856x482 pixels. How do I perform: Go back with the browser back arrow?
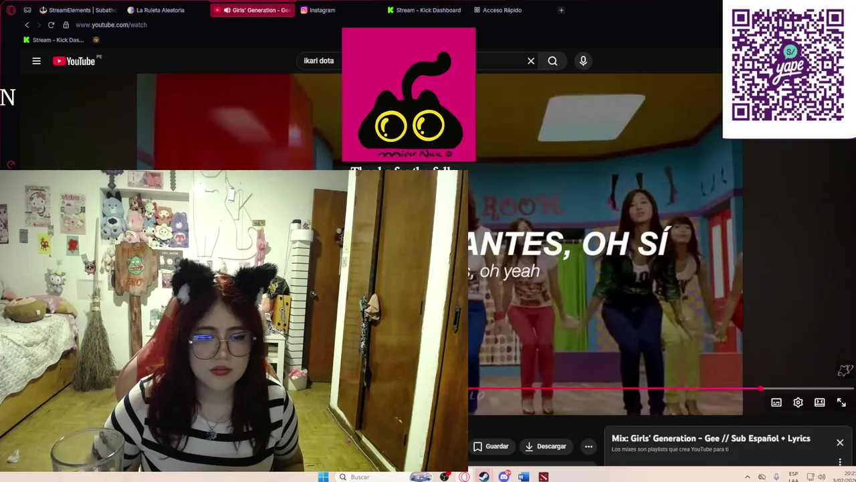27,25
